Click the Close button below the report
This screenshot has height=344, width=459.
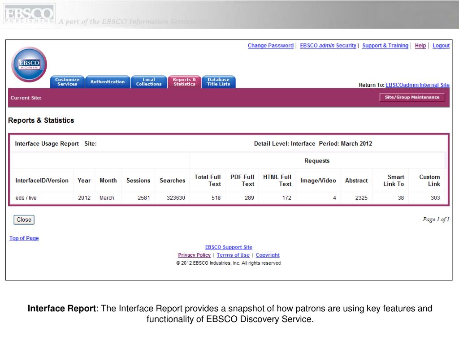[x=24, y=219]
